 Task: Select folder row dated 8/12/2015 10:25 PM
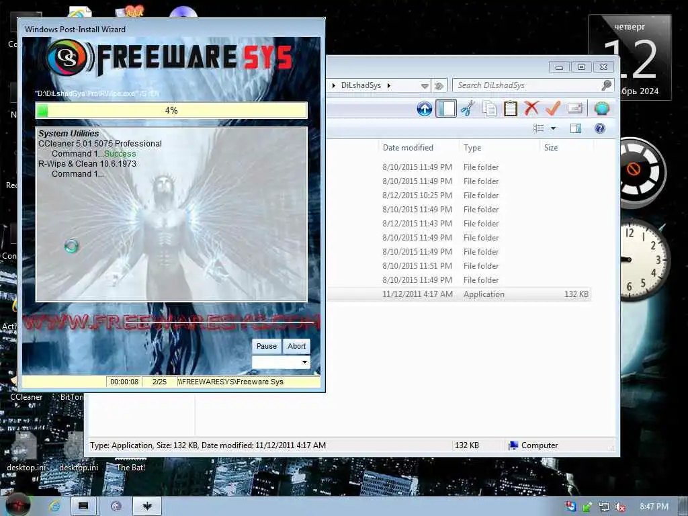[x=458, y=196]
